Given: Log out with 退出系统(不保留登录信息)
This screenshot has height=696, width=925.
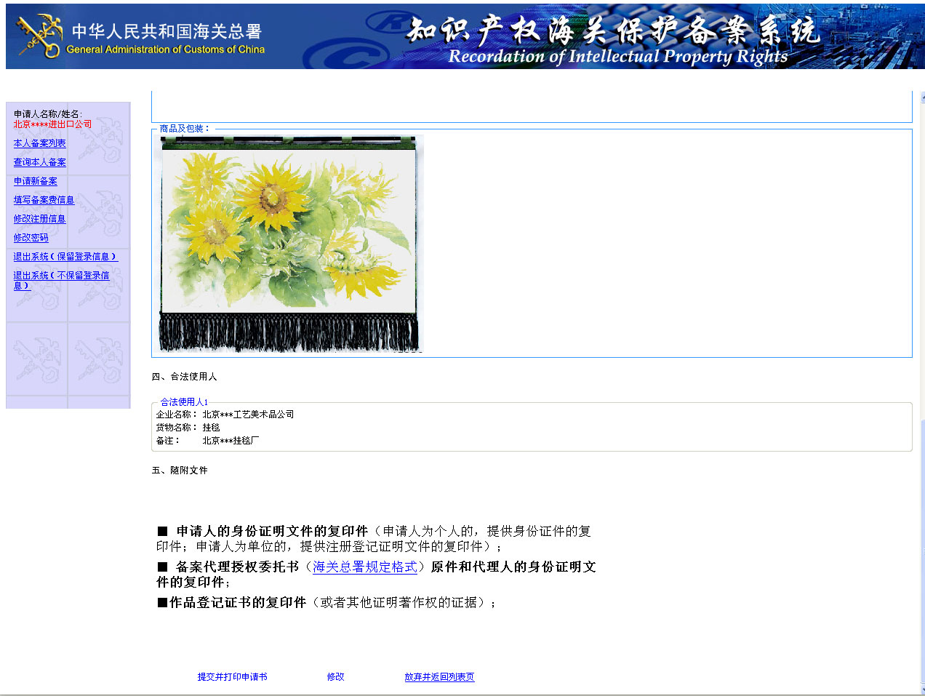Looking at the screenshot, I should coord(61,280).
